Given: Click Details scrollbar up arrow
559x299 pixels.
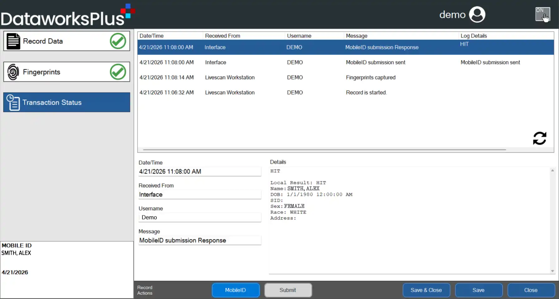Looking at the screenshot, I should pos(552,170).
